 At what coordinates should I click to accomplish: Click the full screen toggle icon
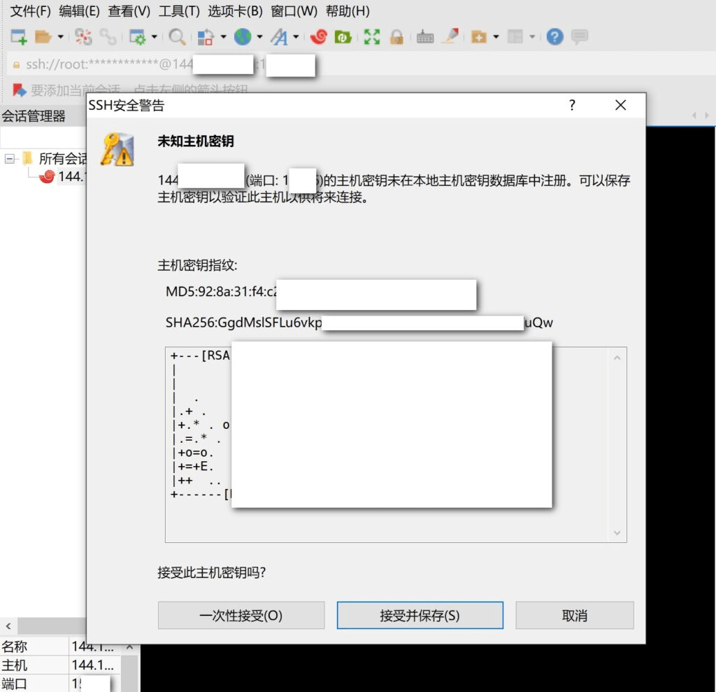372,37
